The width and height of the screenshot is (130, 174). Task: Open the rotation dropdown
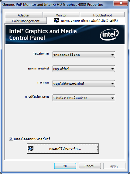pyautogui.click(x=84, y=83)
